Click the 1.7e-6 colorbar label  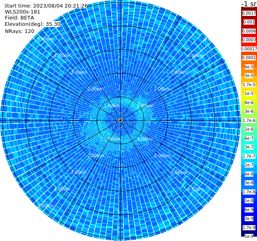coord(249,120)
